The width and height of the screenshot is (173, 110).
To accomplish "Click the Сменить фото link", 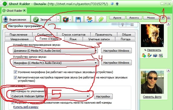I will pos(152,97).
